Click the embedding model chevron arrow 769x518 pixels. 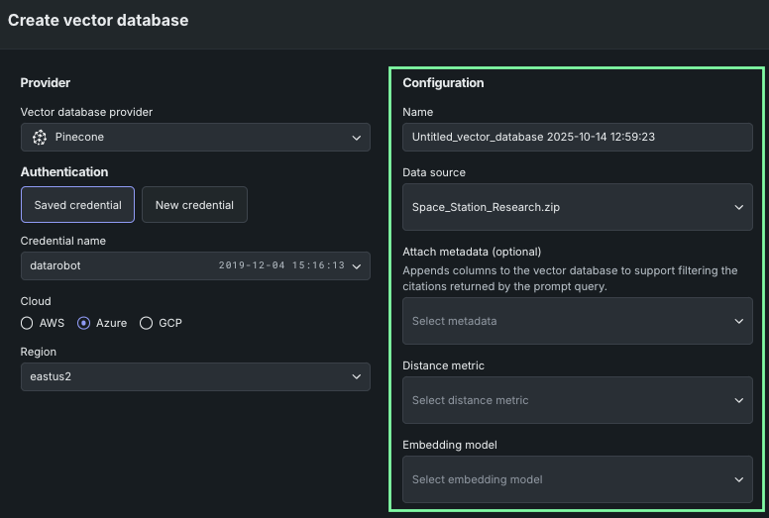coord(738,479)
